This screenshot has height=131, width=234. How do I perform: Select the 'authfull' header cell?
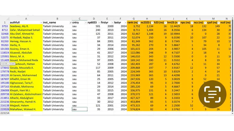(x=26, y=22)
